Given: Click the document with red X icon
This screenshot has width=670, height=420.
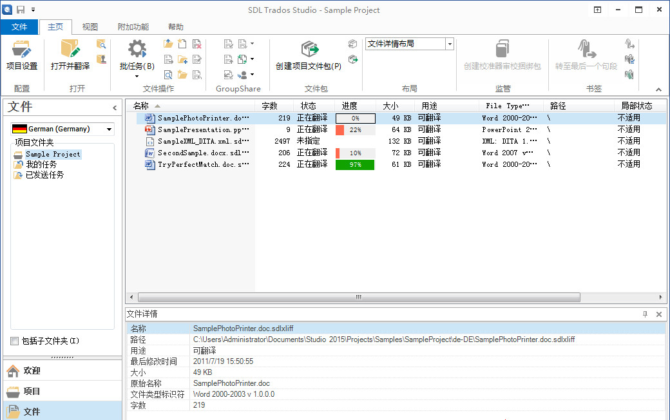Looking at the screenshot, I should pos(197,44).
